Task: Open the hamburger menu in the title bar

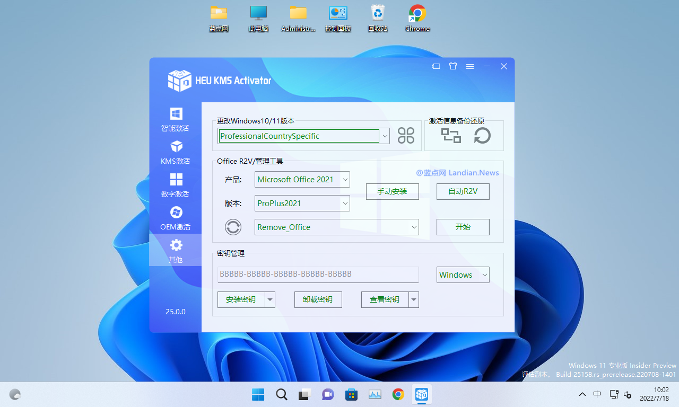Action: 469,66
